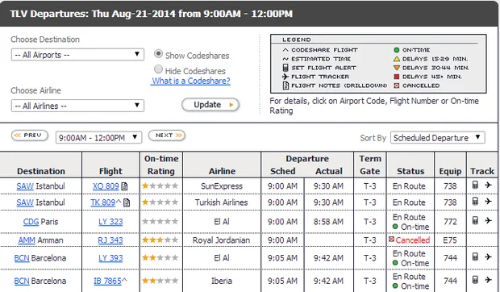The image size is (500, 292).
Task: Open the Sort By Scheduled Departure dropdown
Action: point(437,138)
